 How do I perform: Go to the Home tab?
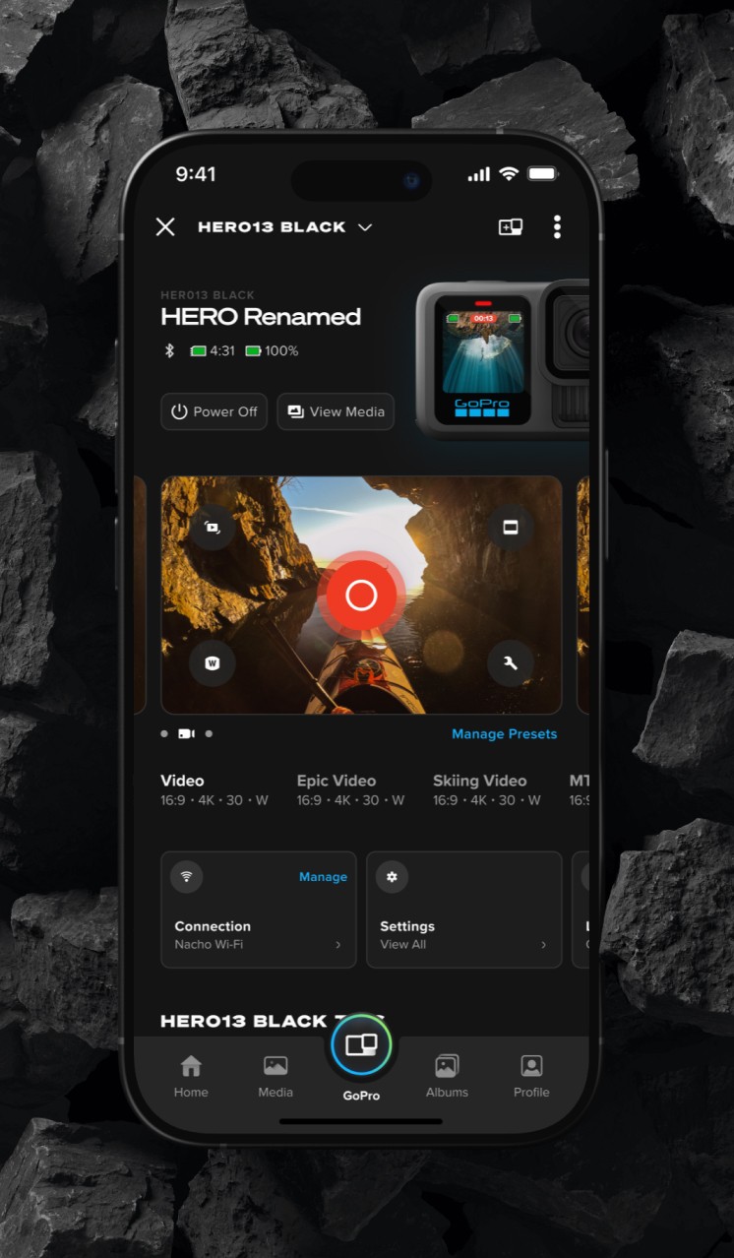[x=191, y=1076]
